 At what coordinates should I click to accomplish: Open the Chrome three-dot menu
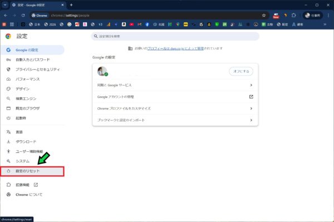[328, 16]
